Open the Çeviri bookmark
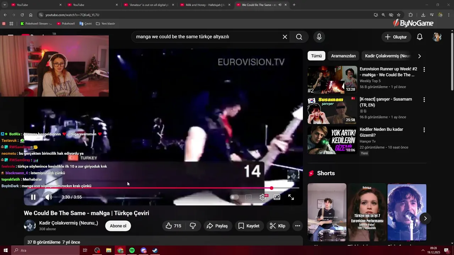Screen dimensions: 454x255 tap(85, 24)
